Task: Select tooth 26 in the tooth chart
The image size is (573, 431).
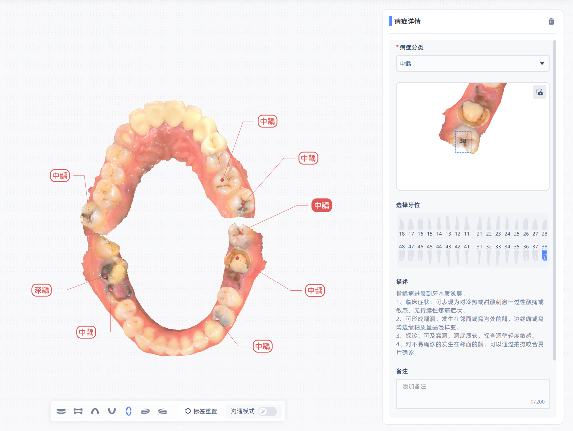Action: [x=526, y=227]
